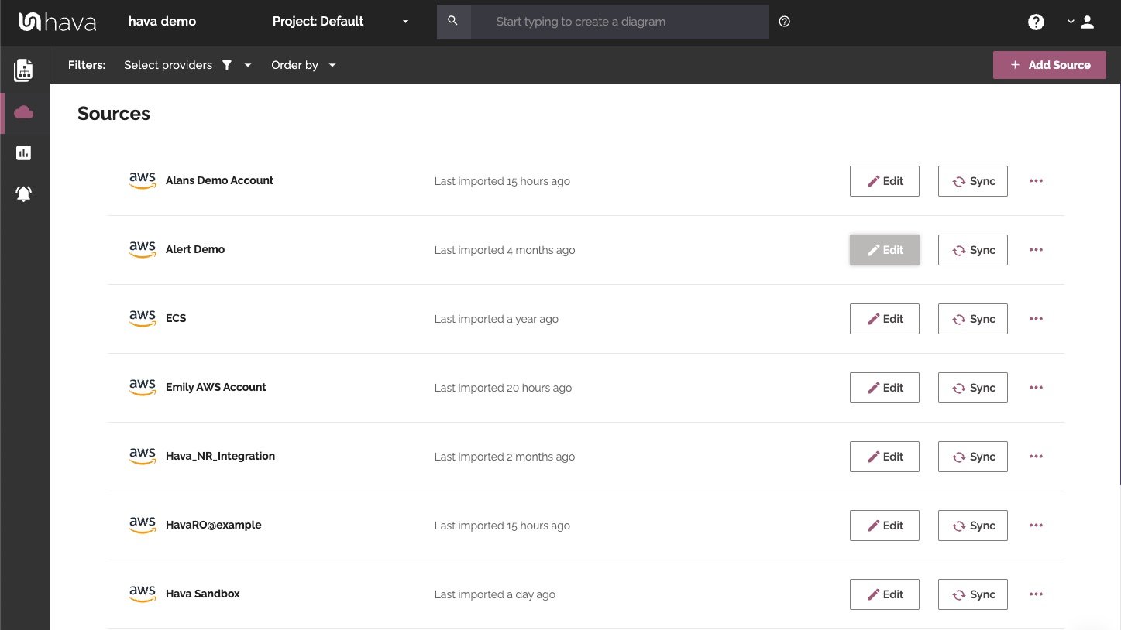Open the Order by dropdown
The height and width of the screenshot is (630, 1121).
tap(303, 65)
